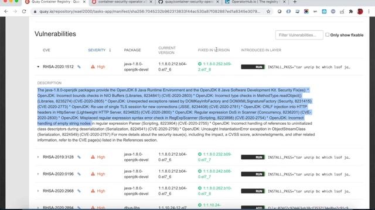Close the OperatorHub.io tab
Screen dimensions: 375x210
[284, 2]
